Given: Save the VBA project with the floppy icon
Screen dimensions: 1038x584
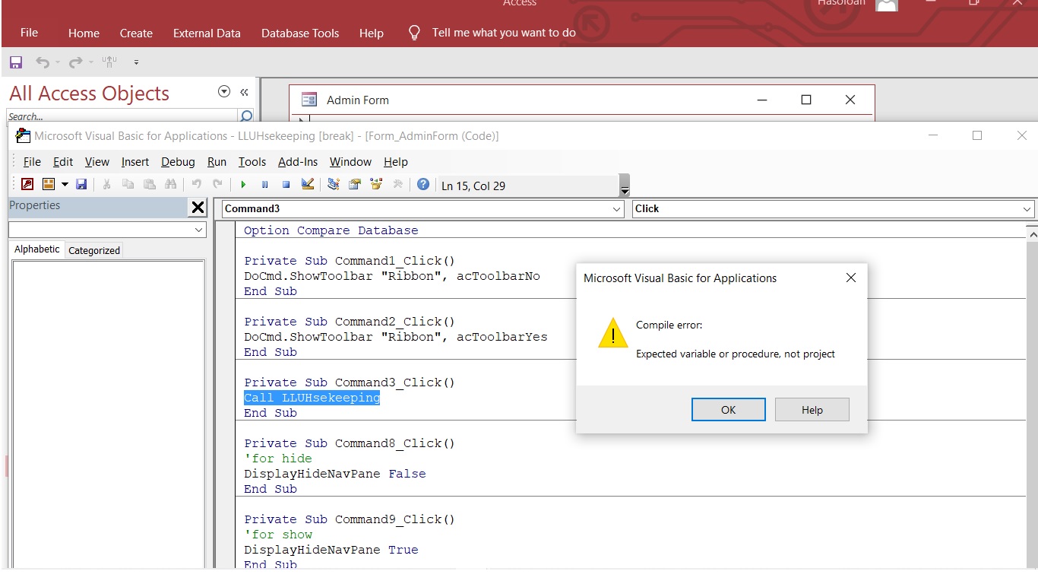Looking at the screenshot, I should (81, 184).
